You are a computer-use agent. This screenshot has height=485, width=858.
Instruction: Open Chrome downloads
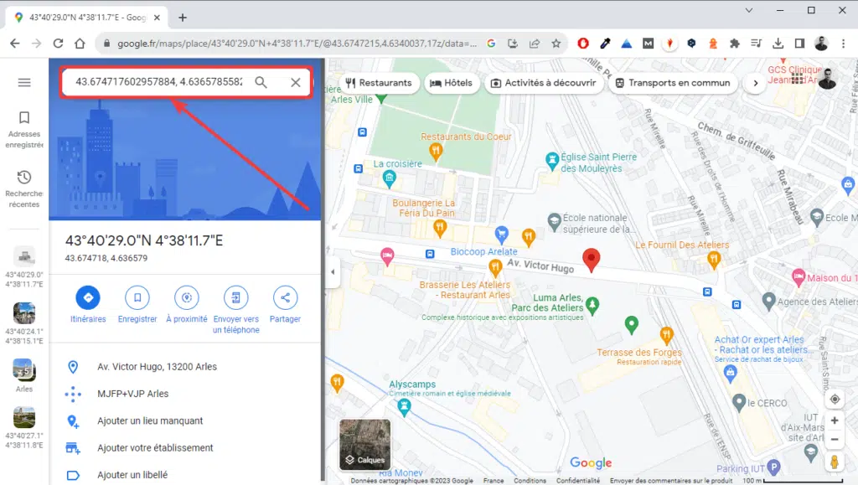[778, 44]
